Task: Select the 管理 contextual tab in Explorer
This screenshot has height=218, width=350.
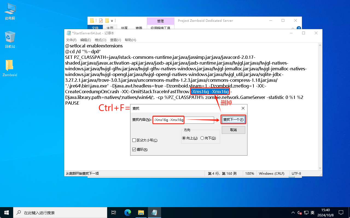Action: (161, 21)
